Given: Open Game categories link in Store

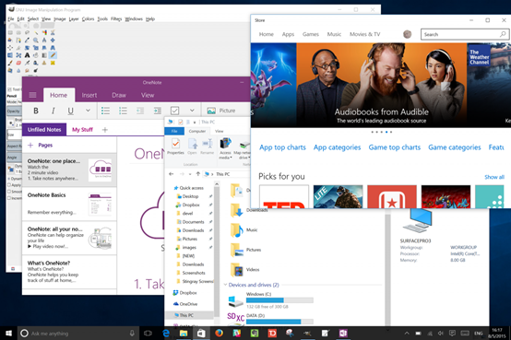Looking at the screenshot, I should pyautogui.click(x=455, y=147).
